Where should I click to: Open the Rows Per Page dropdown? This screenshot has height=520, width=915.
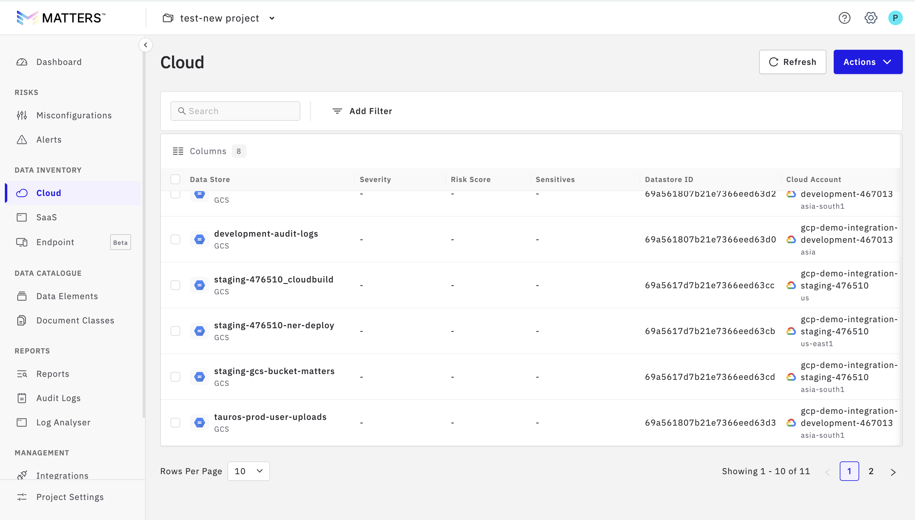(x=248, y=471)
